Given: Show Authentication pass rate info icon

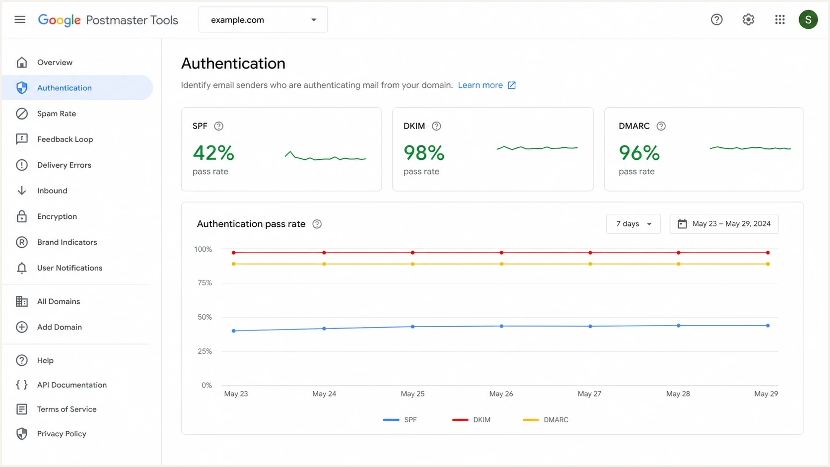Looking at the screenshot, I should coord(317,224).
